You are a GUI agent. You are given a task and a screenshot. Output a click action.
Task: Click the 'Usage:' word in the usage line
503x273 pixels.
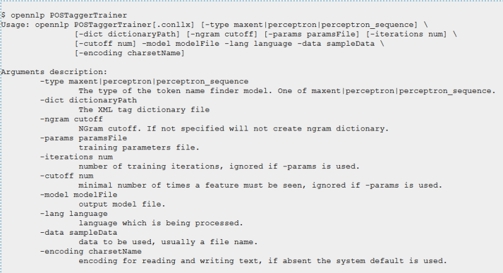pos(15,24)
